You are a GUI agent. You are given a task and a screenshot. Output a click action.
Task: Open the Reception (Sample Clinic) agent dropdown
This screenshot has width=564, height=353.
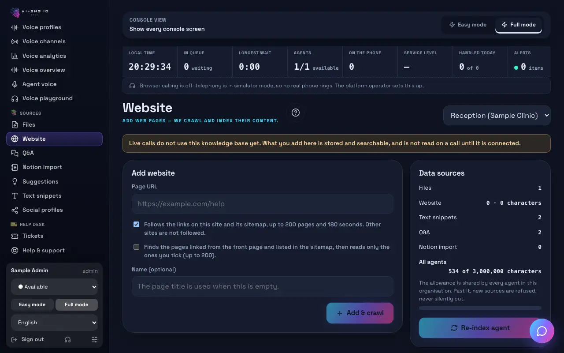497,116
